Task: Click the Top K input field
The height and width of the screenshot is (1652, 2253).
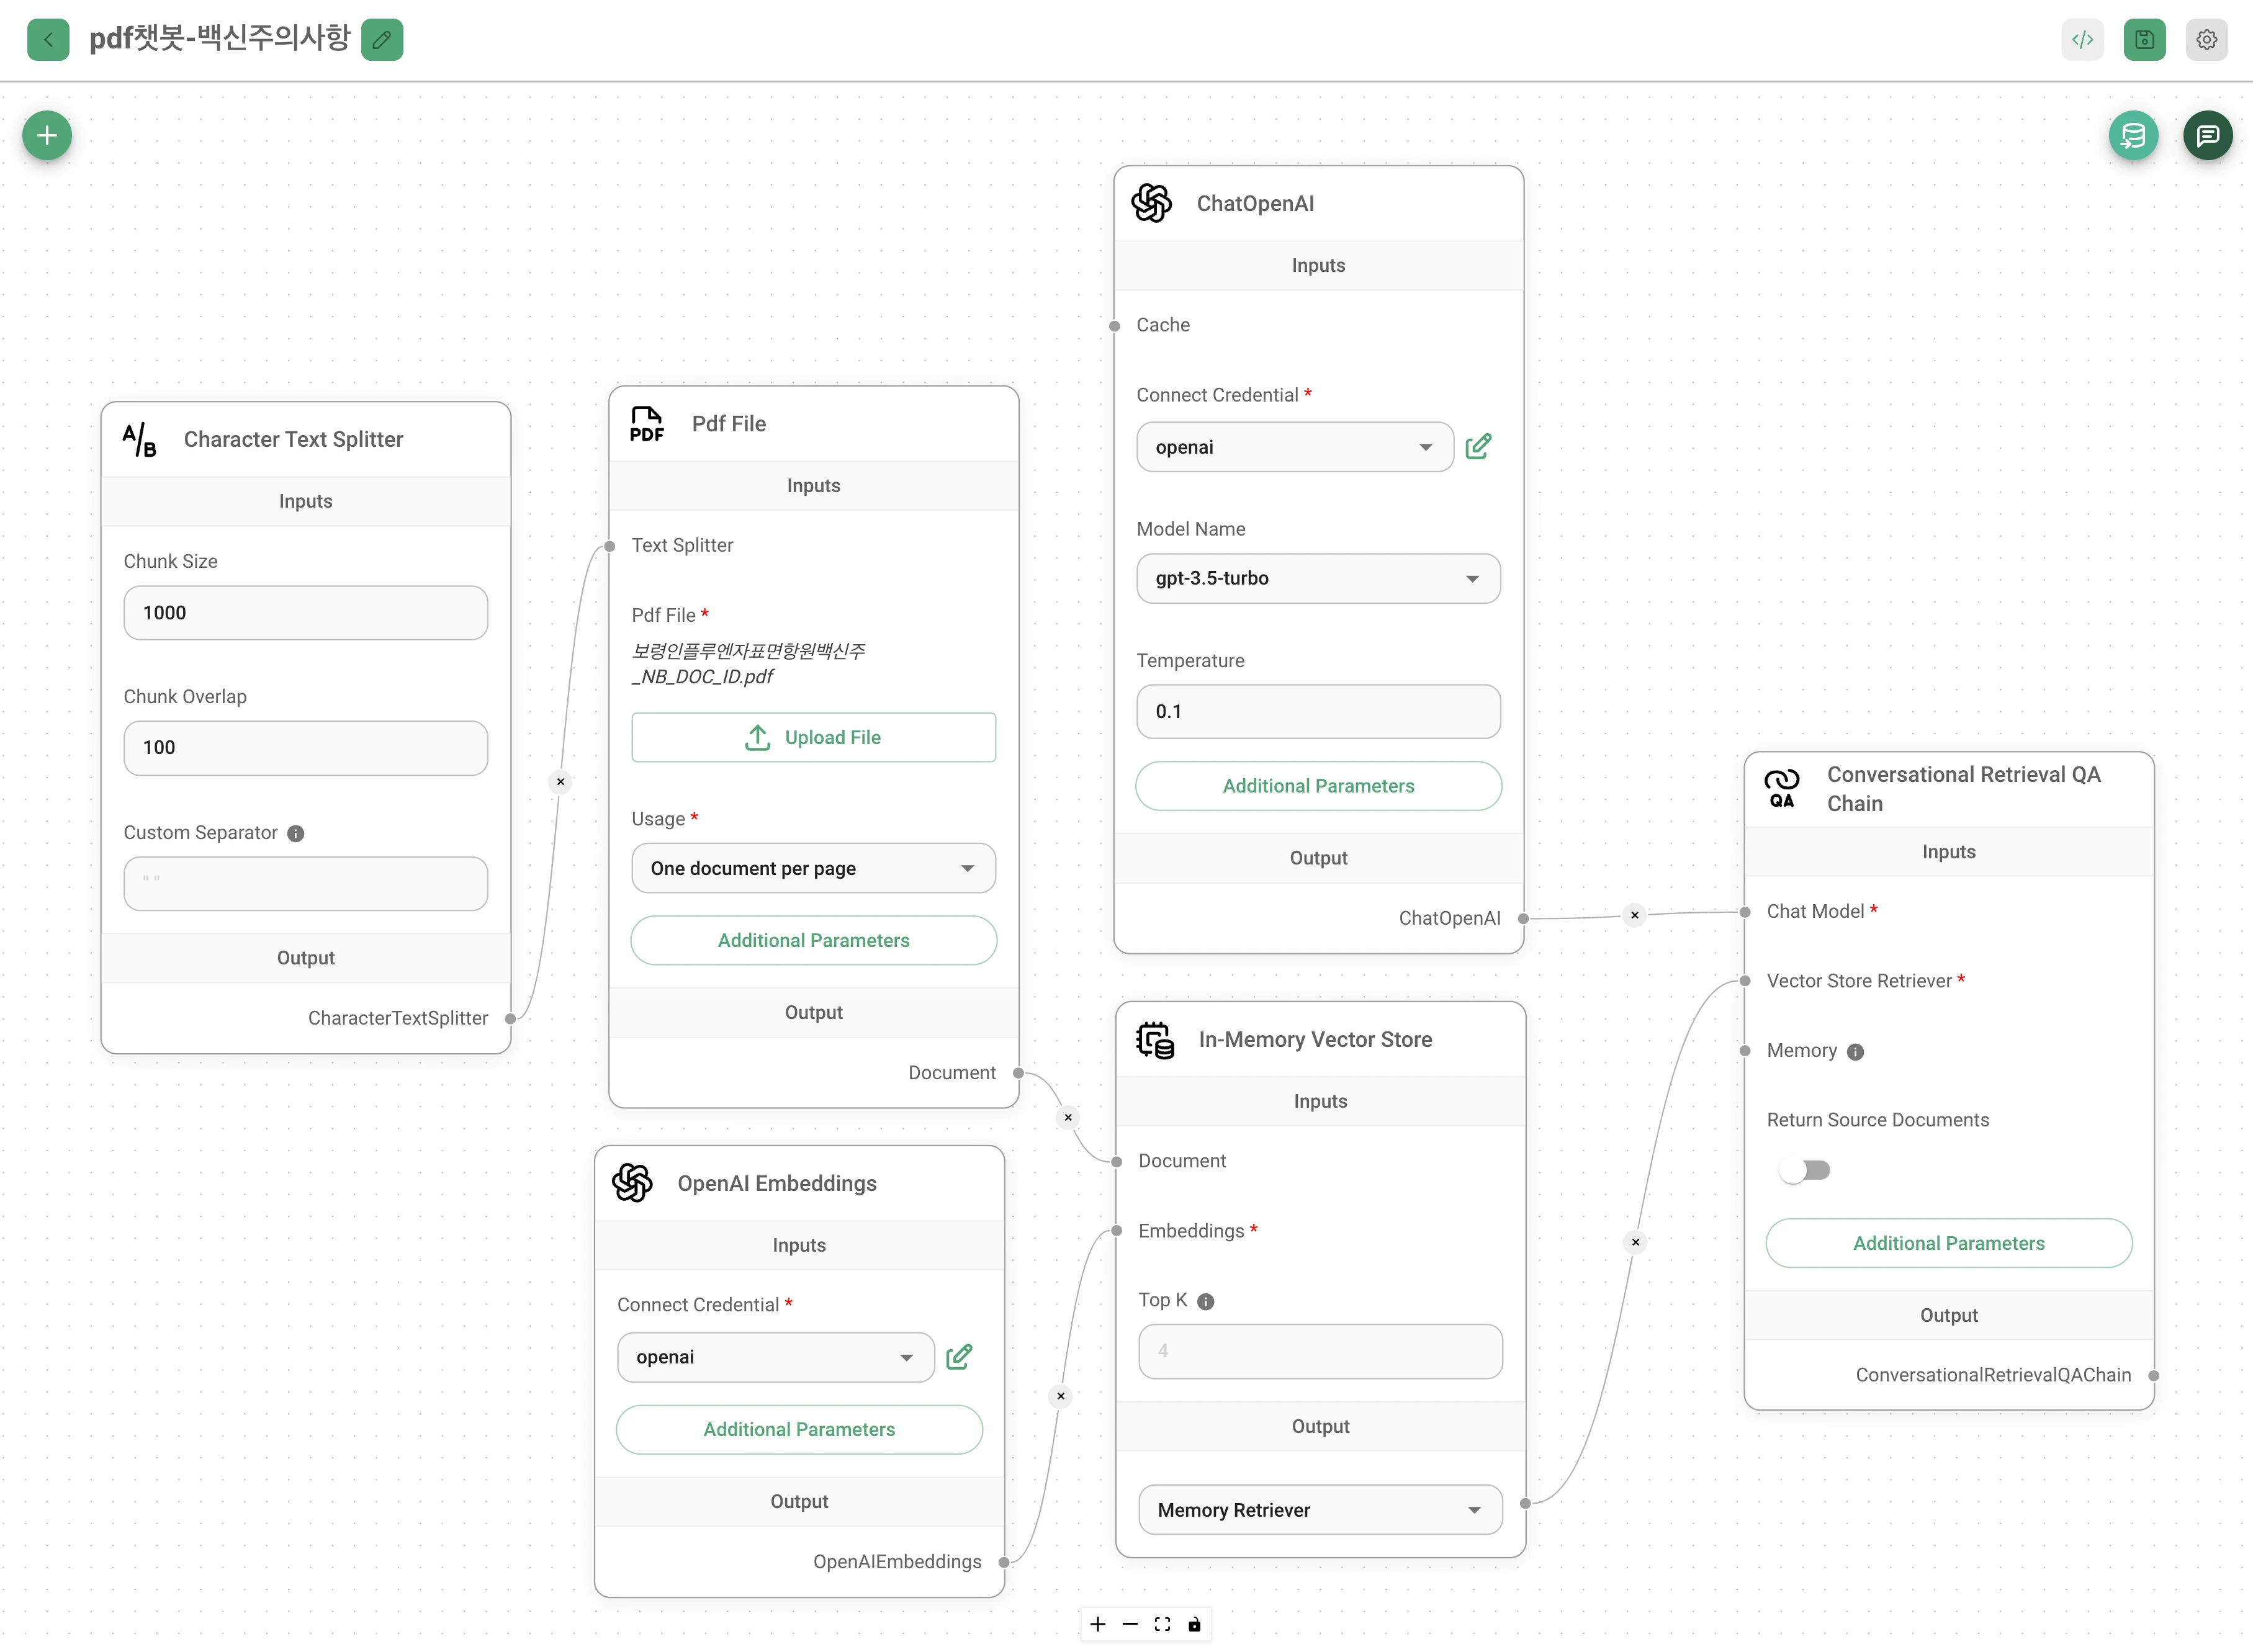Action: click(x=1320, y=1351)
